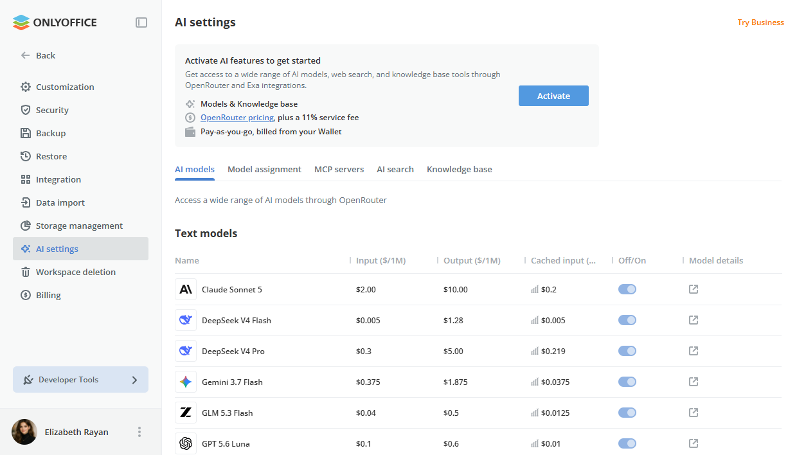Click the DeepSeek V4 Pro whale logo
Image resolution: width=797 pixels, height=455 pixels.
point(186,351)
